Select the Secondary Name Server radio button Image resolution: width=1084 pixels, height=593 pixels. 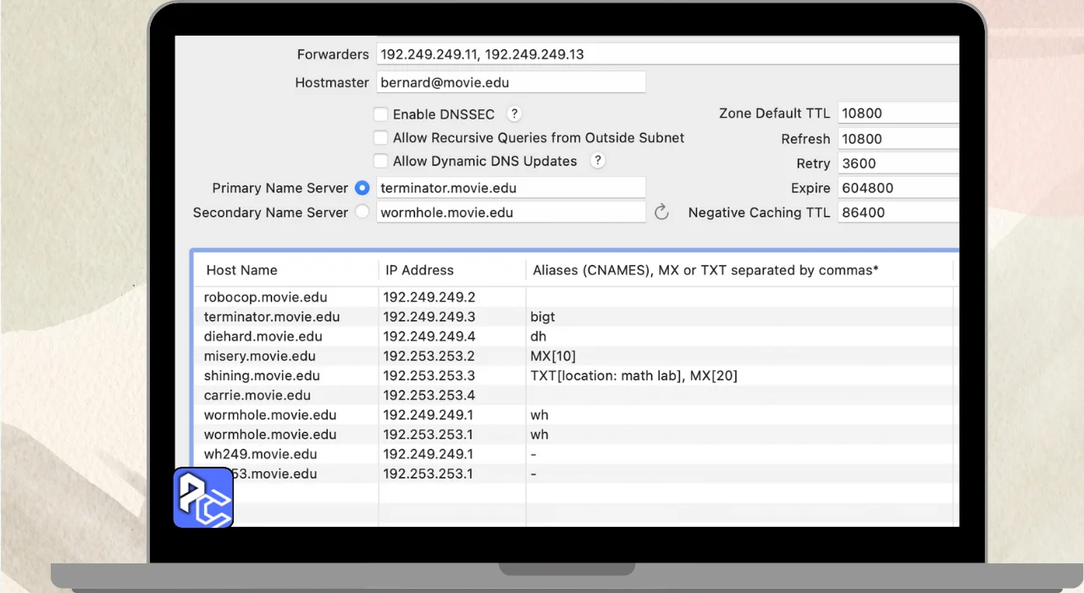click(362, 213)
